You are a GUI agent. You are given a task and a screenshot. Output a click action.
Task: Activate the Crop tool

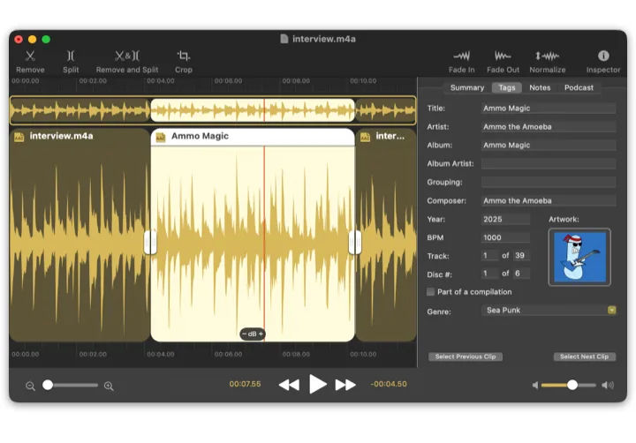click(184, 61)
